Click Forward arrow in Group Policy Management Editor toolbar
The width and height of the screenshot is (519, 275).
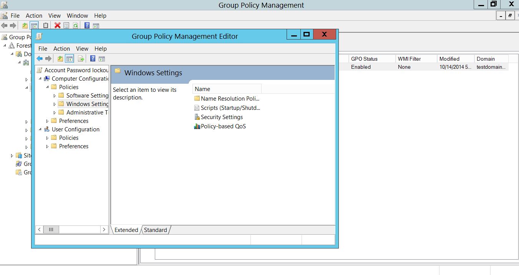[x=48, y=59]
